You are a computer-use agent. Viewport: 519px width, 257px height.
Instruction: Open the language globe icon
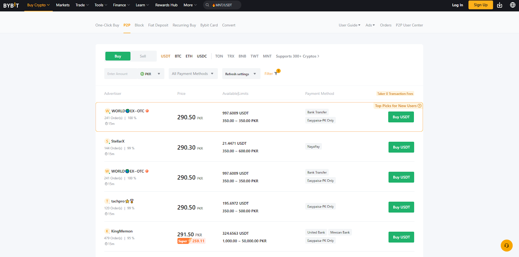click(513, 5)
